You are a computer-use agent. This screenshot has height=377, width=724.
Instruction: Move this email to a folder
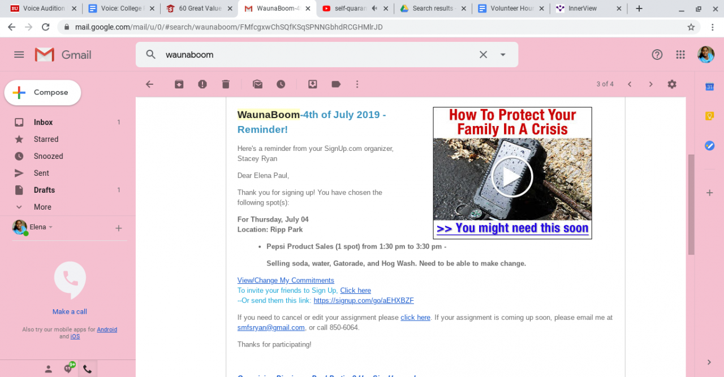coord(312,84)
